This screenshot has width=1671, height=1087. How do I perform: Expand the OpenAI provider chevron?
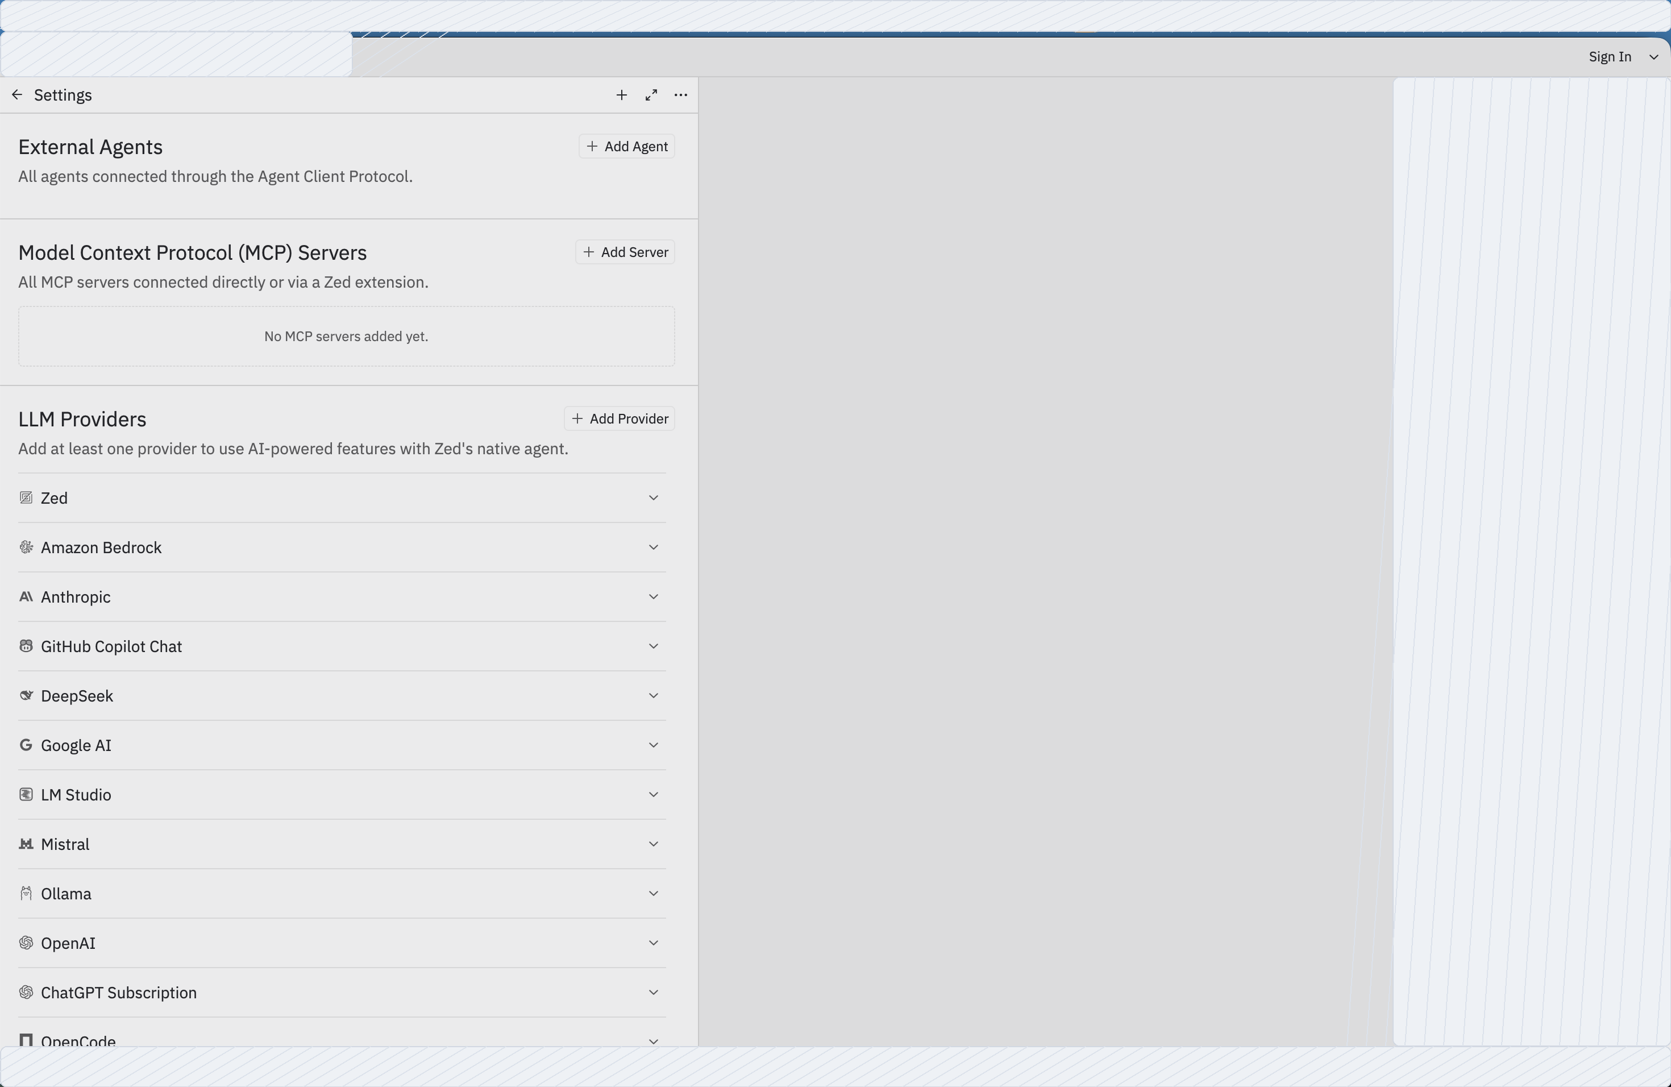point(654,943)
